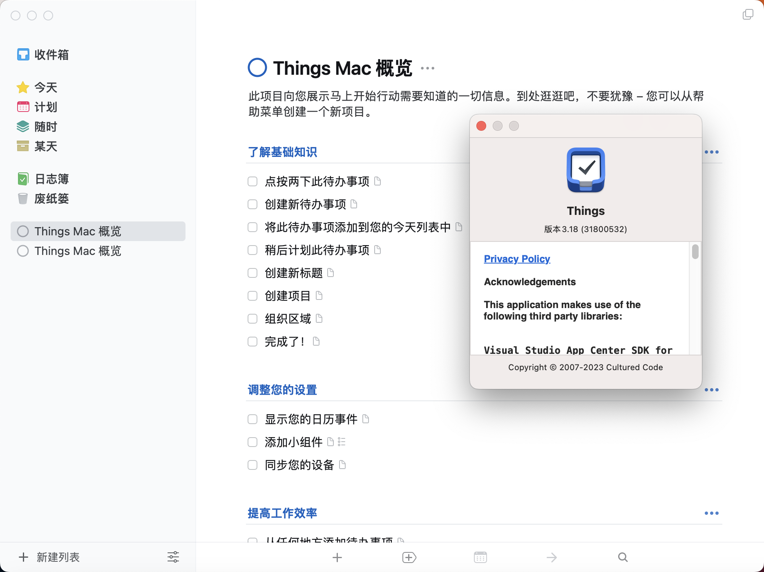This screenshot has width=764, height=572.
Task: Click the note icon beside 显示您的日历事件
Action: point(366,418)
